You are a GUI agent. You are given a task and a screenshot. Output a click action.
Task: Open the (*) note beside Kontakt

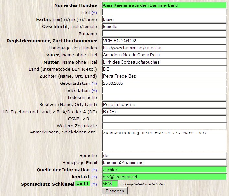(x=94, y=177)
